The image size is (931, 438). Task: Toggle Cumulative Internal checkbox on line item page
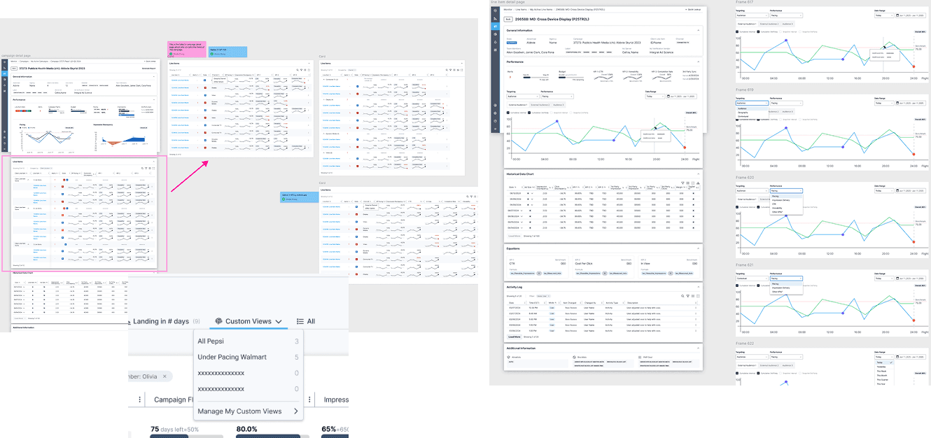pos(508,113)
